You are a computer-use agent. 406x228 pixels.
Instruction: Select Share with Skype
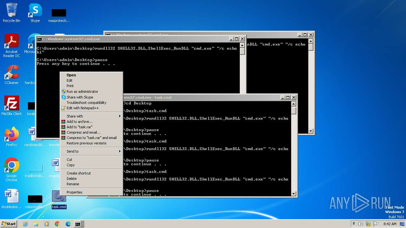point(91,97)
